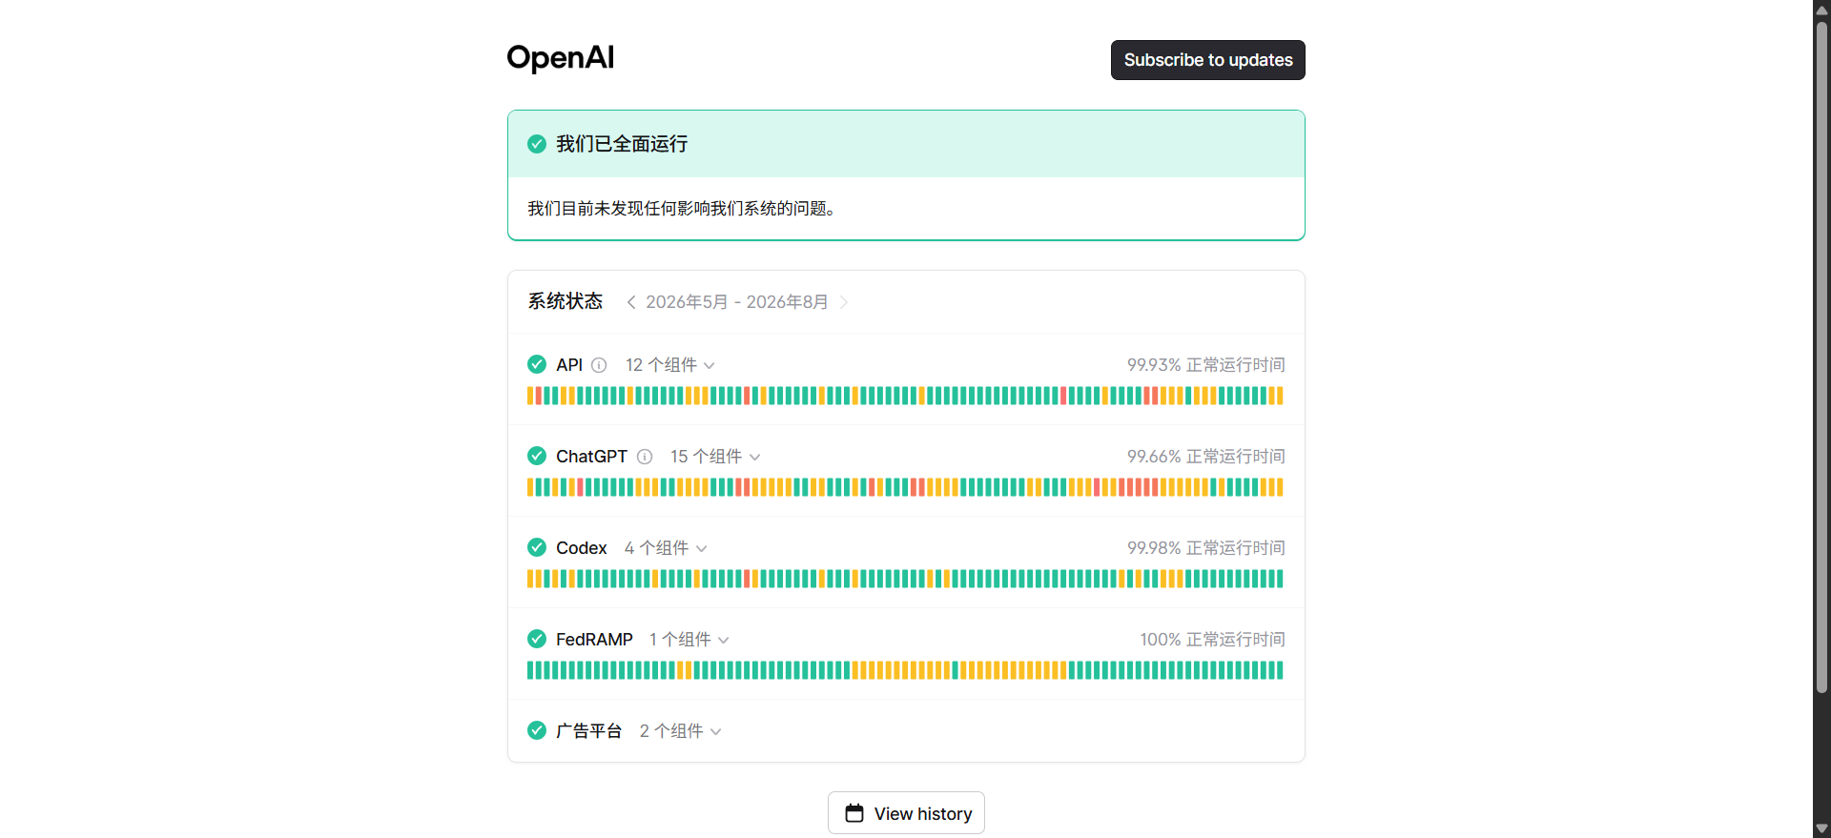Click the info icon beside ChatGPT
The width and height of the screenshot is (1831, 838).
[x=645, y=457]
